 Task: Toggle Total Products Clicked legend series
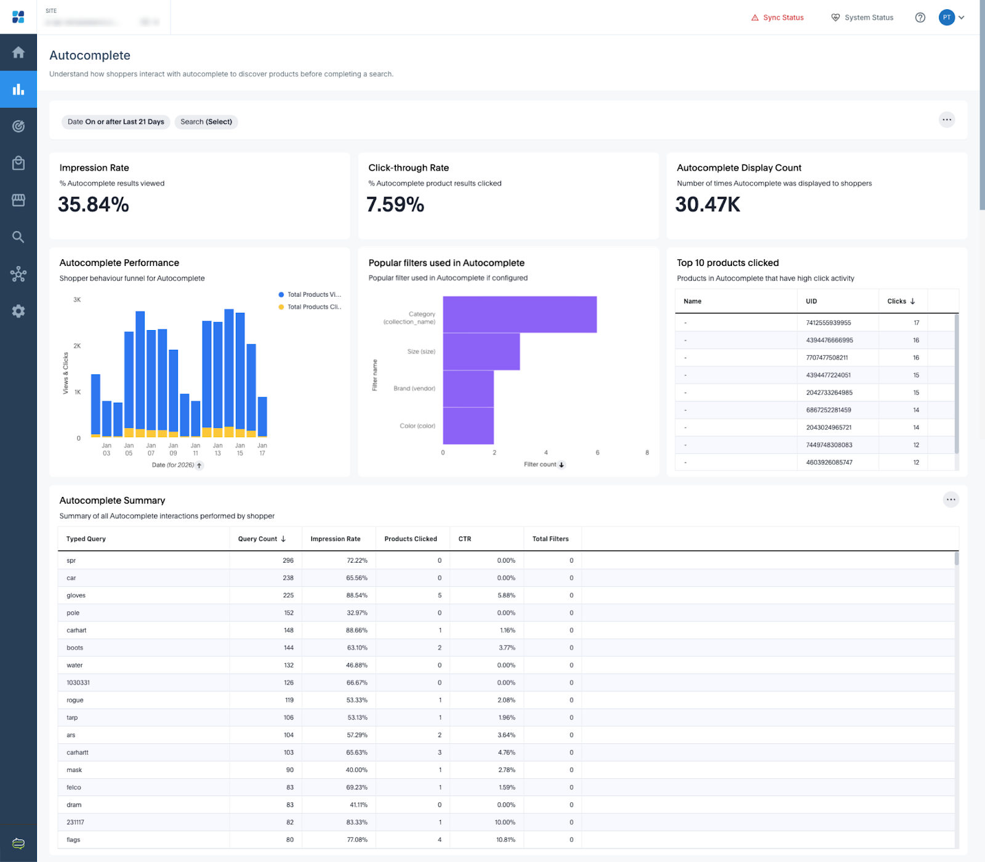tap(310, 307)
